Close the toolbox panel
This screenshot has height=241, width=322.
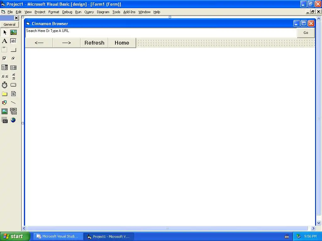click(16, 18)
